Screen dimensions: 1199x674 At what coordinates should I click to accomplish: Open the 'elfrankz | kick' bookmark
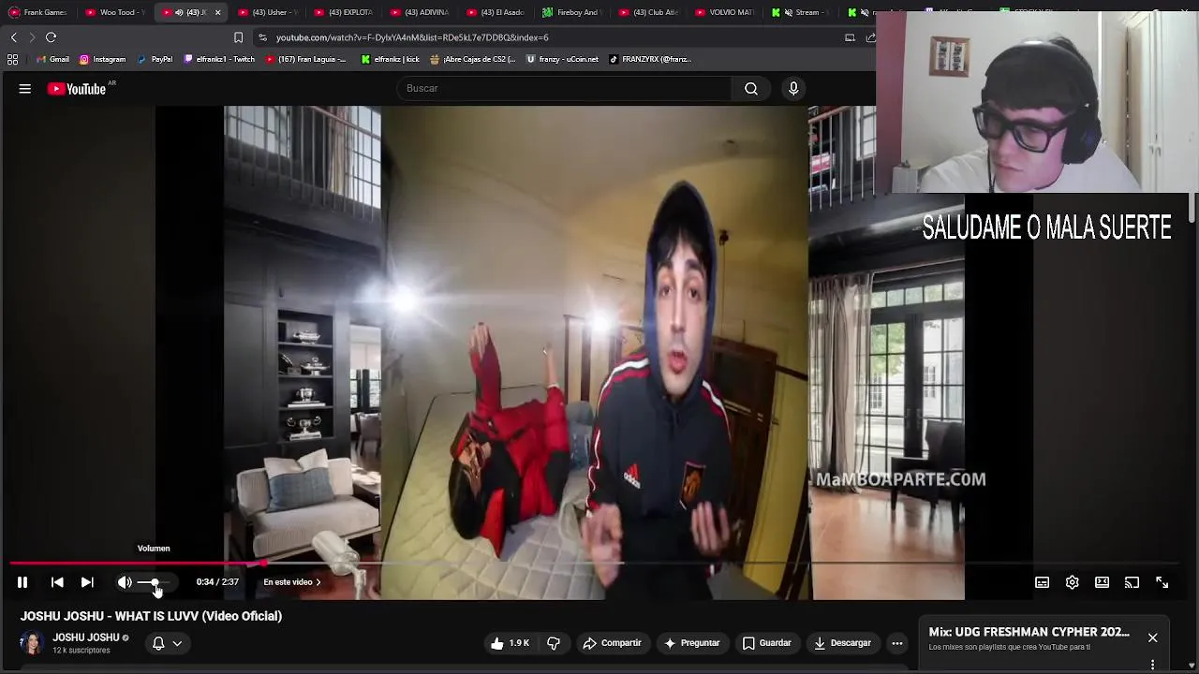pyautogui.click(x=390, y=59)
